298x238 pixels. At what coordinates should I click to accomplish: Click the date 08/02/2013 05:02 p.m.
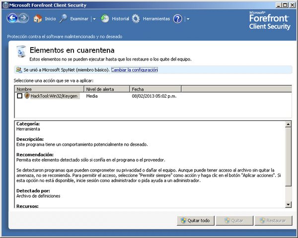coord(154,96)
